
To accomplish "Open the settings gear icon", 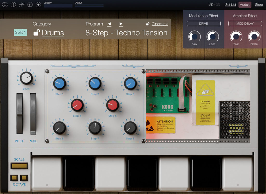I will click(x=5, y=4).
